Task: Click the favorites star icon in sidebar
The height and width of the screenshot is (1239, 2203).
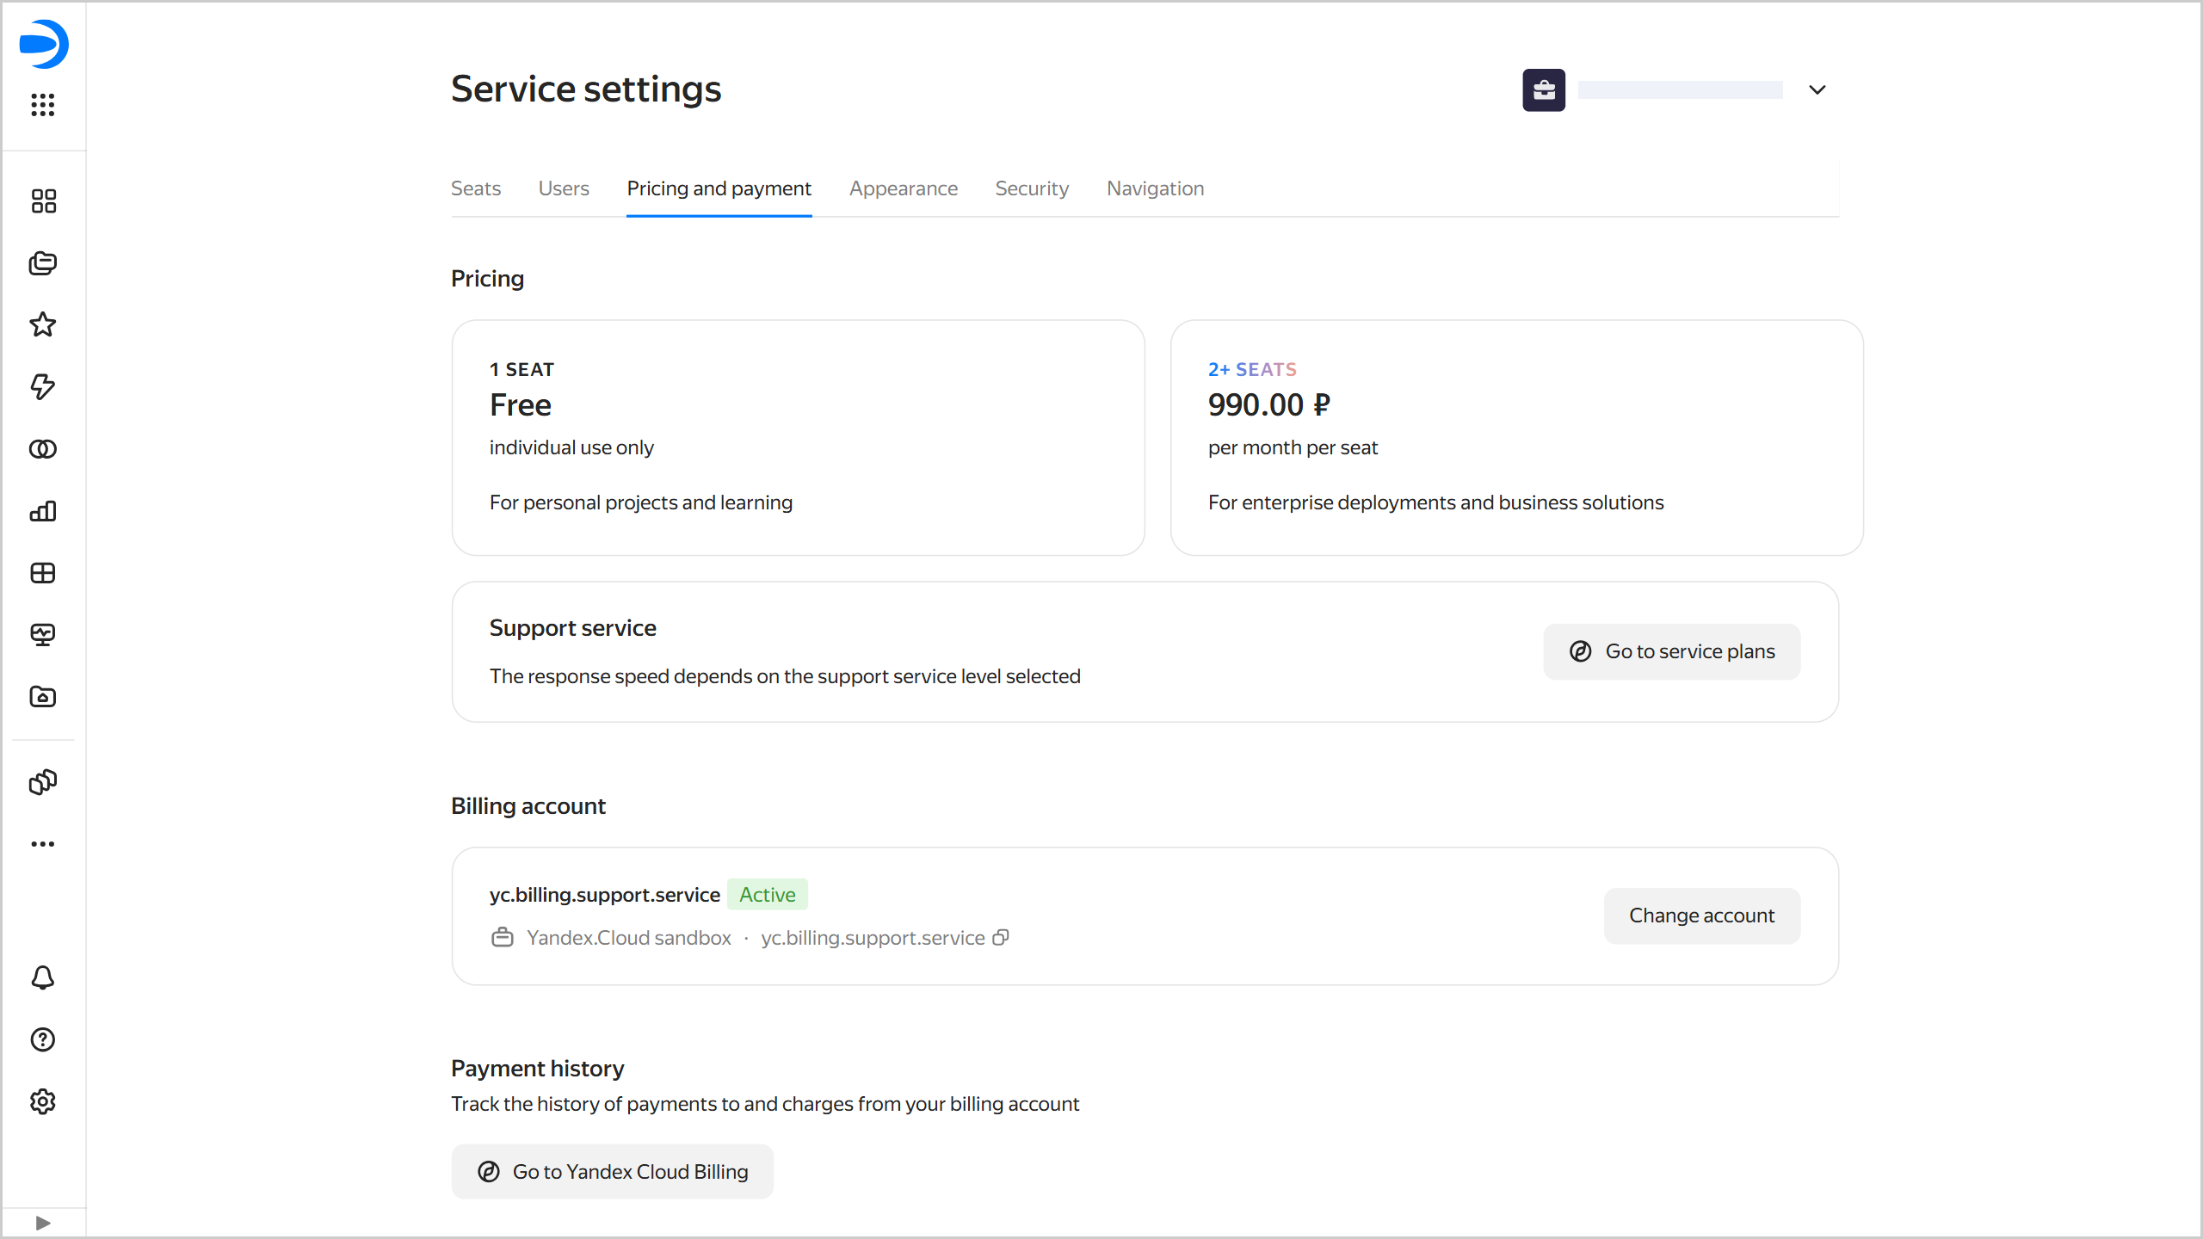Action: 43,324
